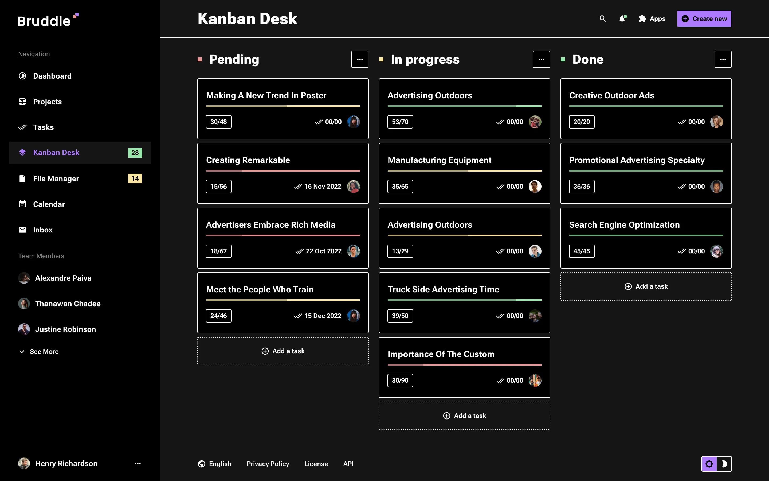Open notifications via the bell icon

622,19
